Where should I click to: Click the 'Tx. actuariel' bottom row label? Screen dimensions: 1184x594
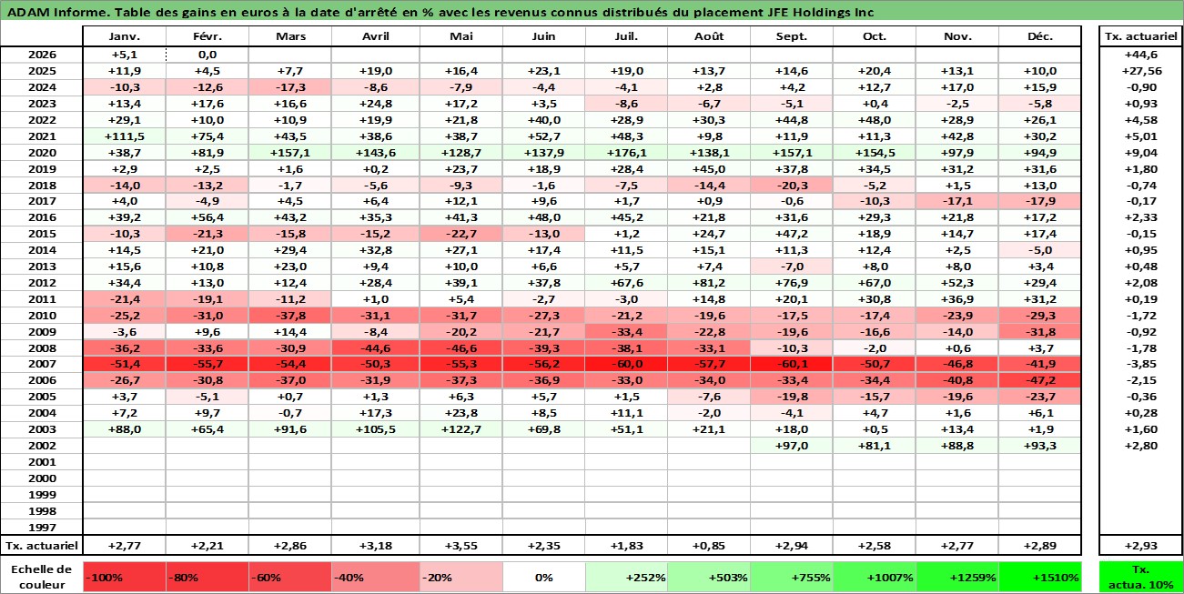(x=41, y=545)
